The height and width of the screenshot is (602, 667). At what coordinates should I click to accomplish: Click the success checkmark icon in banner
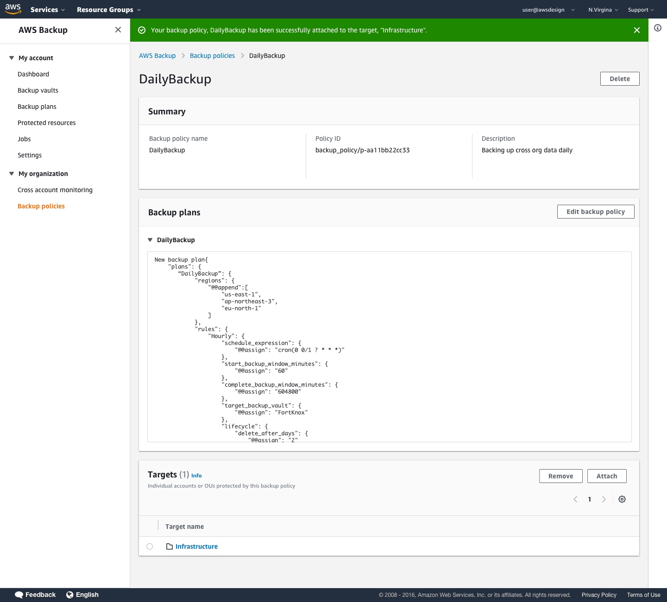tap(142, 30)
